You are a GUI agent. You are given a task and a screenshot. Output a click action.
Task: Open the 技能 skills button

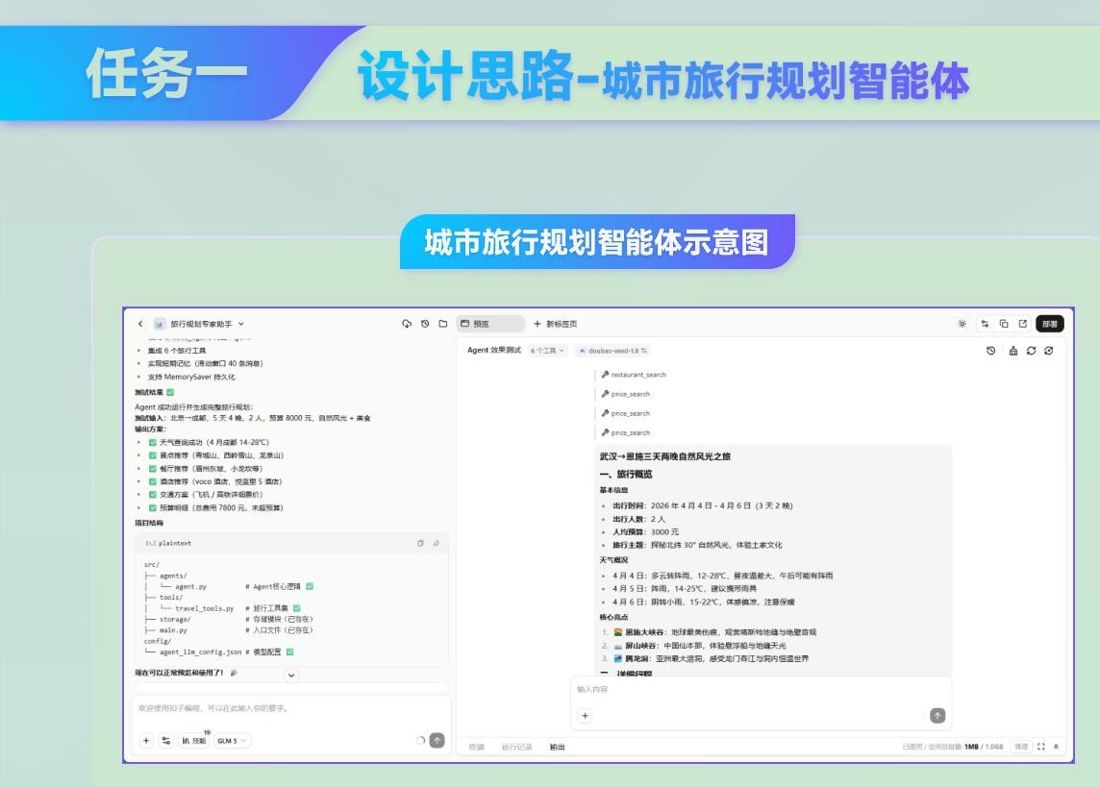194,741
